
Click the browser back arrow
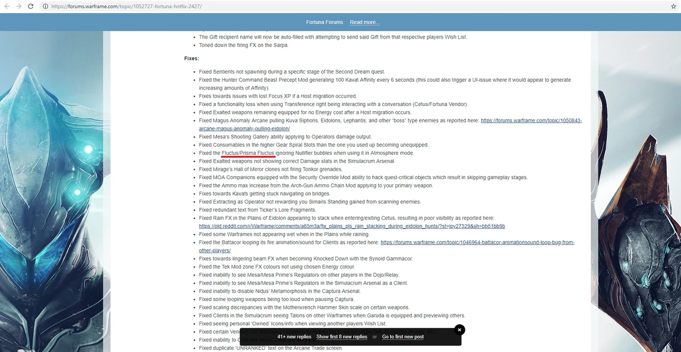[6, 6]
